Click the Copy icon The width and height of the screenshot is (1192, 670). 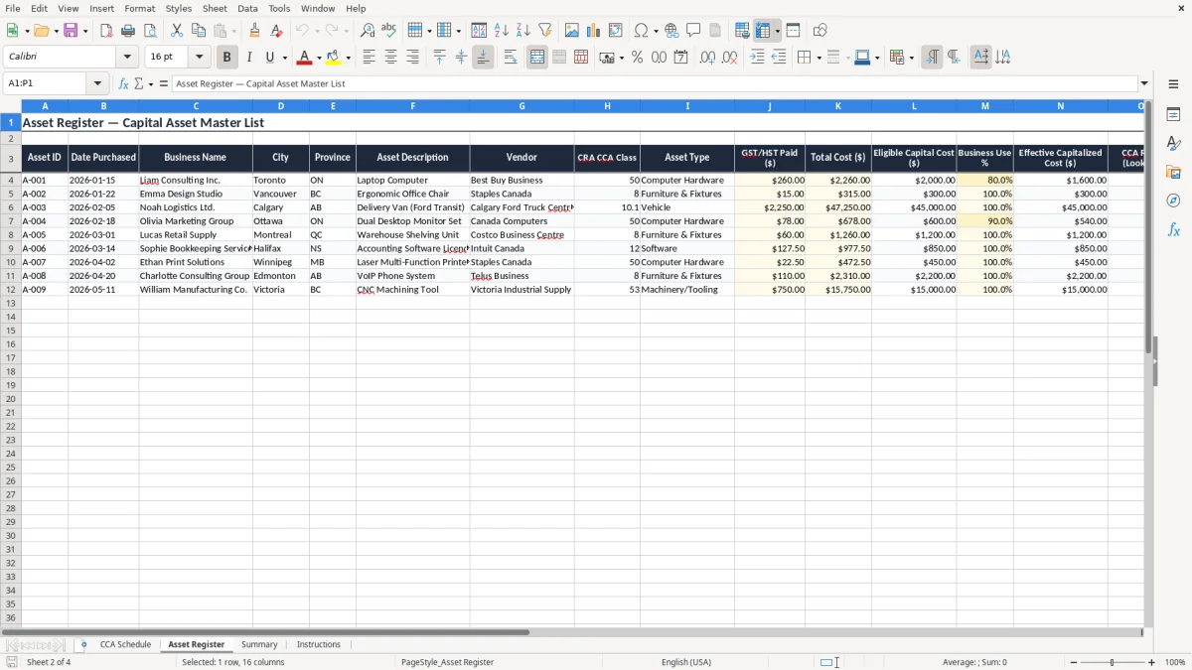coord(199,31)
